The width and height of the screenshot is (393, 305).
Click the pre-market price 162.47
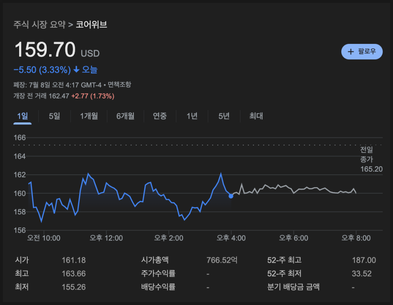(x=59, y=96)
